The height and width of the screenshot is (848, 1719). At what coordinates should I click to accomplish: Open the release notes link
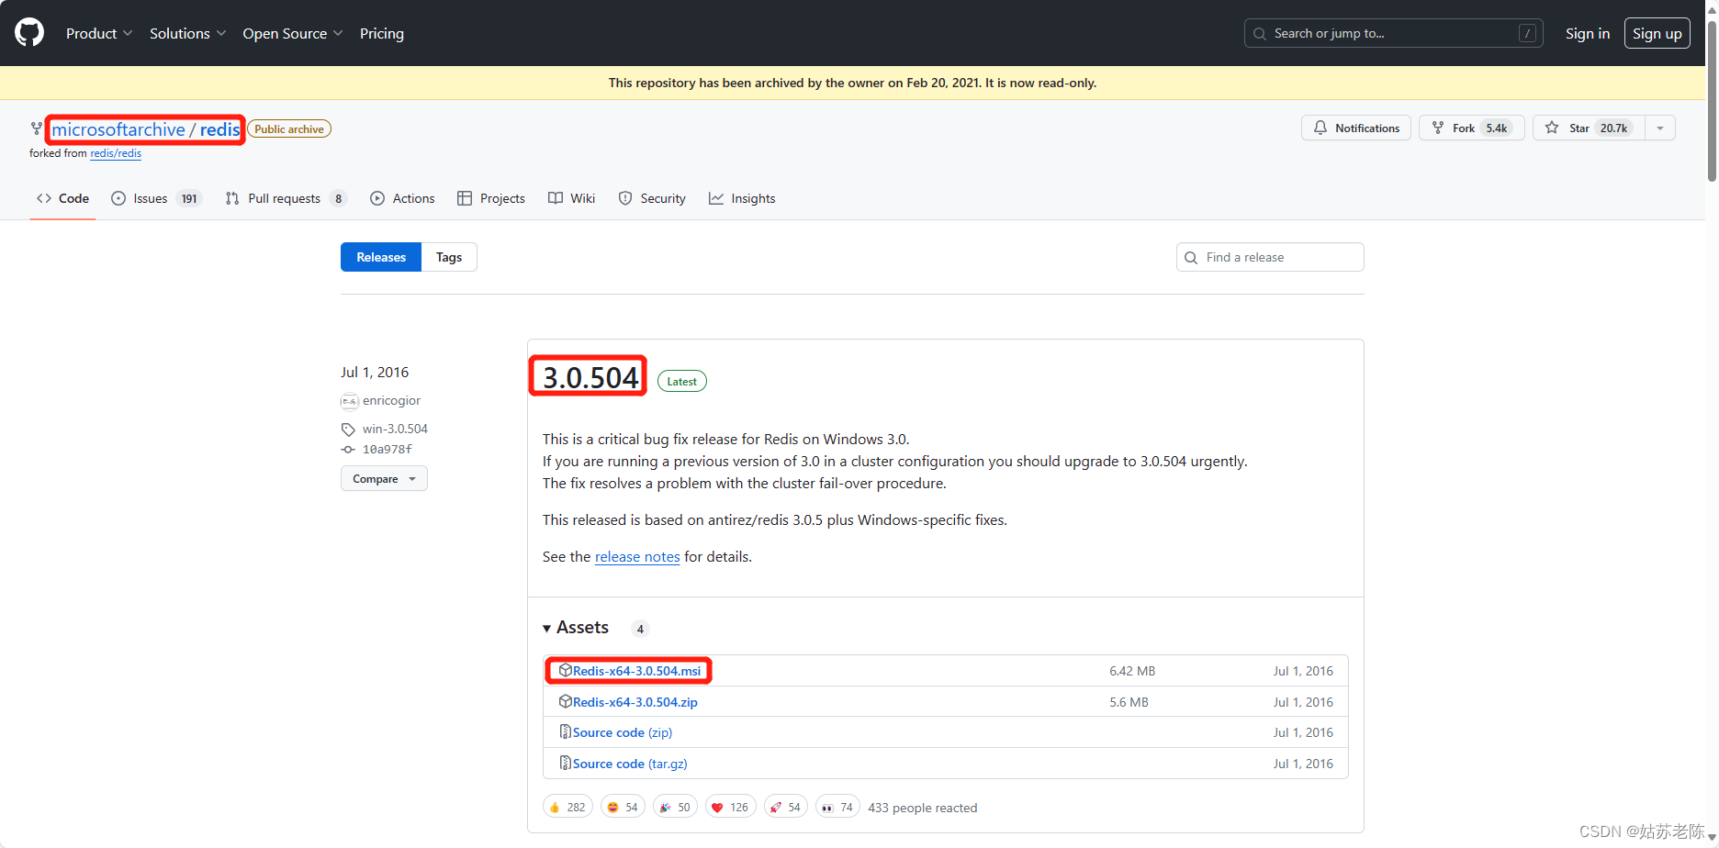click(x=637, y=556)
